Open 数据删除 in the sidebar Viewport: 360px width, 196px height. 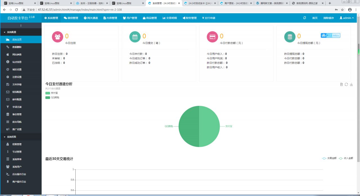(x=21, y=47)
